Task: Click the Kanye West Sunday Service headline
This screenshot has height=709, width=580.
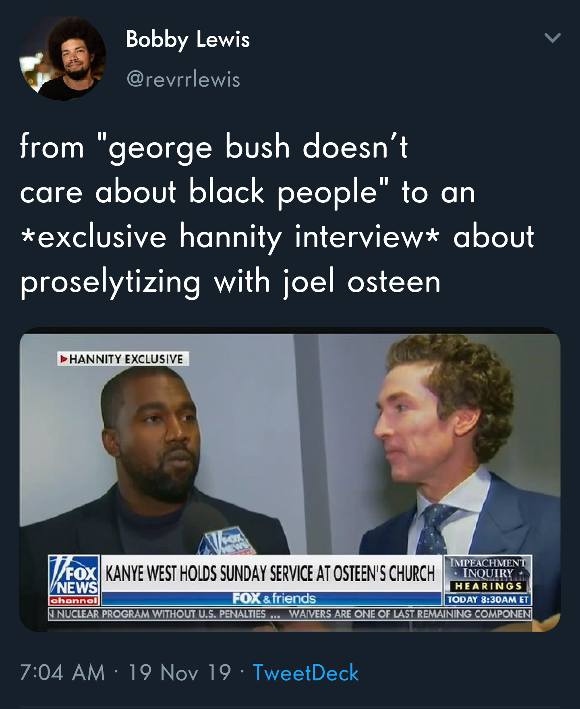Action: pyautogui.click(x=270, y=573)
